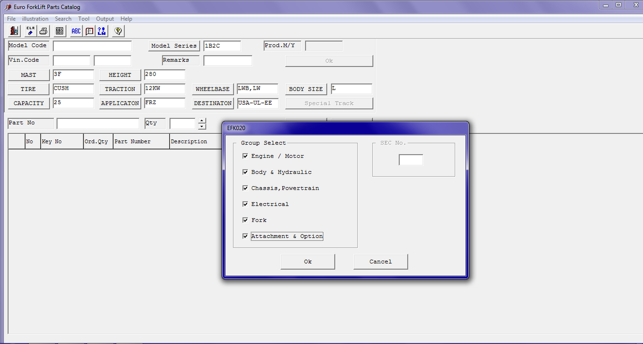
Task: Open the Search menu
Action: pyautogui.click(x=63, y=19)
